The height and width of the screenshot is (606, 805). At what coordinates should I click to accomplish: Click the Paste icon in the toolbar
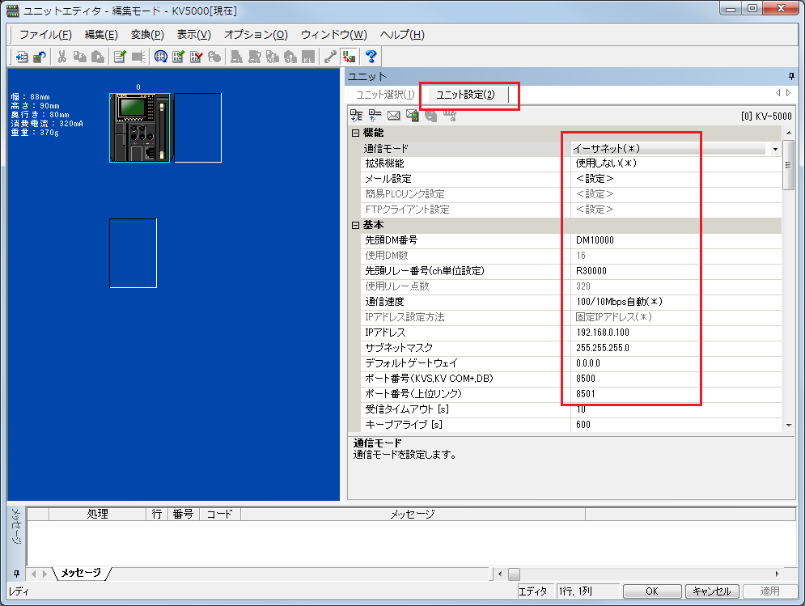pyautogui.click(x=98, y=56)
